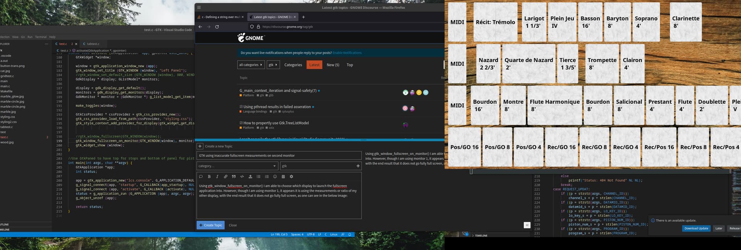Click the Italic formatting icon in composer
This screenshot has width=741, height=250.
click(x=217, y=177)
